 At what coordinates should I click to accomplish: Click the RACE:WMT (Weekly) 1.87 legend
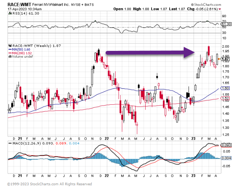(x=37, y=46)
